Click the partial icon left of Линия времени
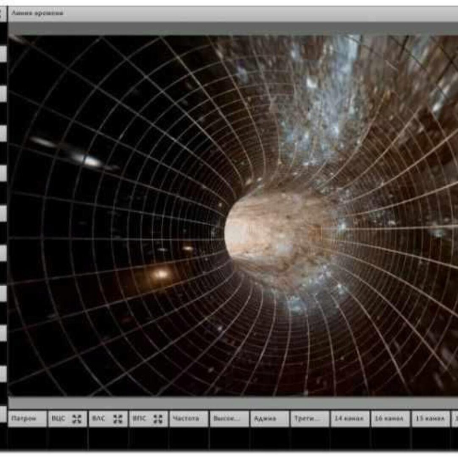The height and width of the screenshot is (458, 458). coord(3,14)
